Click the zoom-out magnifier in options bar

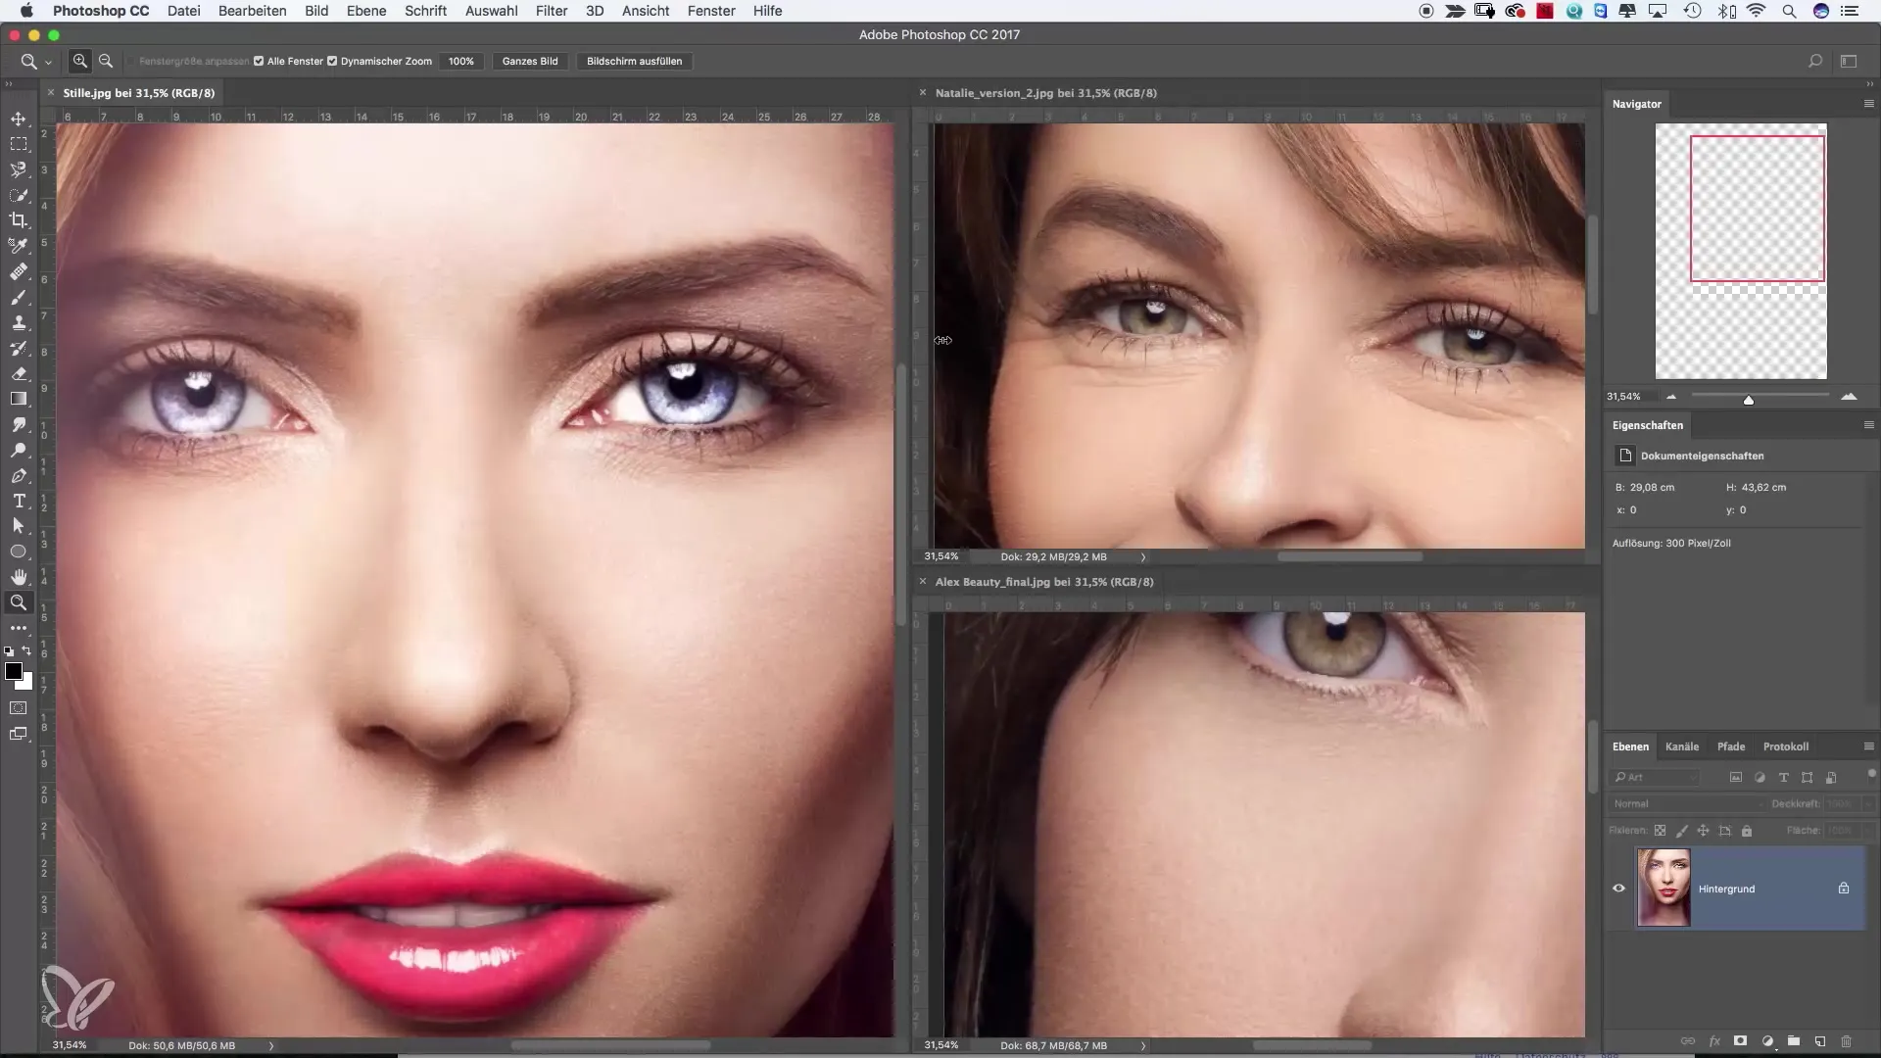pos(106,61)
